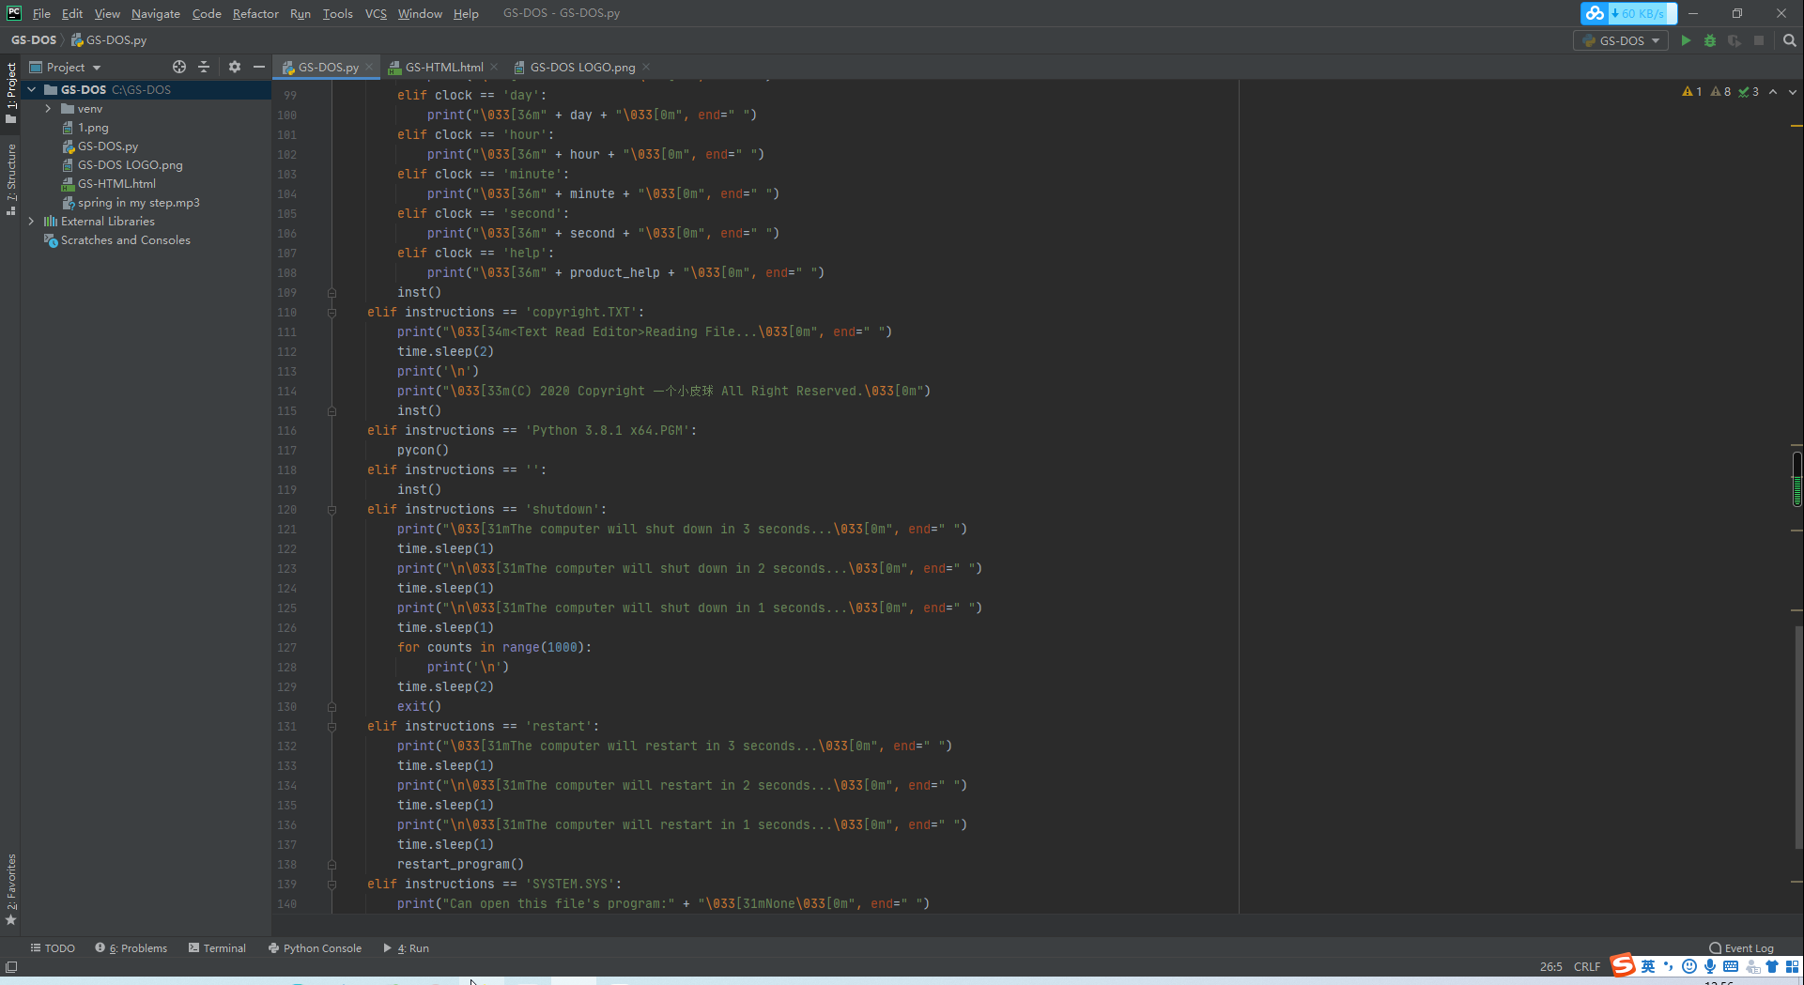Open the Favorites side panel
This screenshot has height=985, width=1804.
coord(11,888)
